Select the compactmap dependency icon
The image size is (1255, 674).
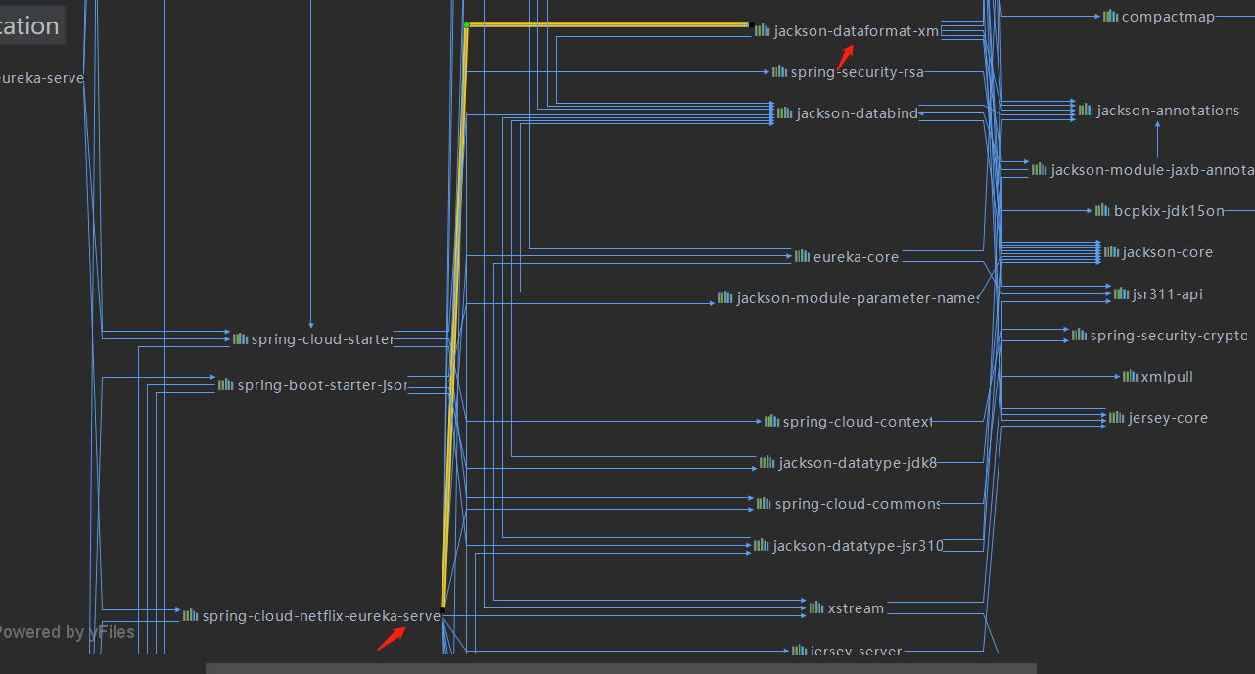coord(1109,15)
